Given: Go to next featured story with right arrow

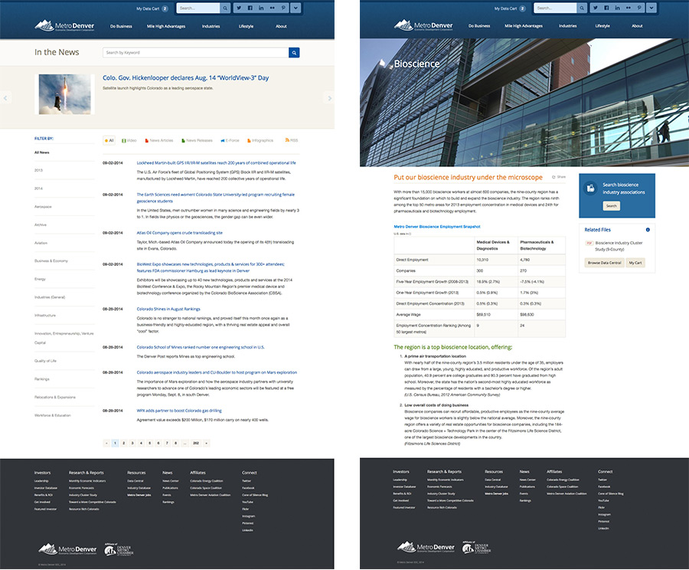Looking at the screenshot, I should (329, 98).
